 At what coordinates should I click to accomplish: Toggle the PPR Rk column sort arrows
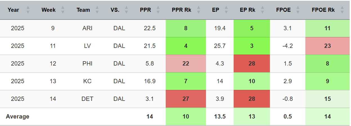[199, 10]
